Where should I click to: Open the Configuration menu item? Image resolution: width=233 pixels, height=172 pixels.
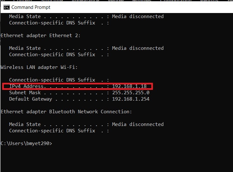[176, 1]
